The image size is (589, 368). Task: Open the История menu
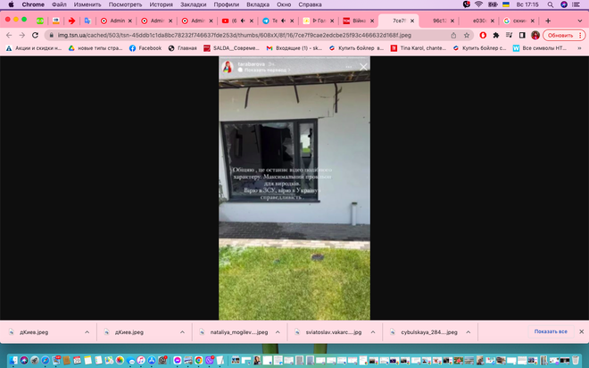[161, 4]
